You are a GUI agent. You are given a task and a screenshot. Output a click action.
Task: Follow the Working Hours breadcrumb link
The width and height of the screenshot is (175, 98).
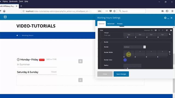pyautogui.click(x=27, y=35)
